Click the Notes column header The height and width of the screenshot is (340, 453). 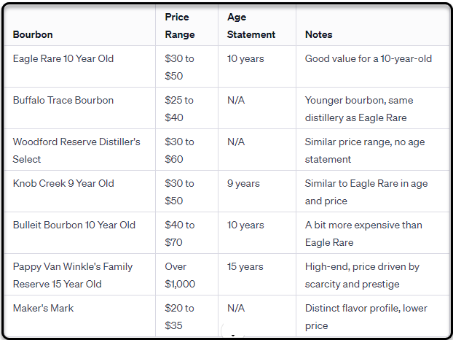click(x=319, y=34)
